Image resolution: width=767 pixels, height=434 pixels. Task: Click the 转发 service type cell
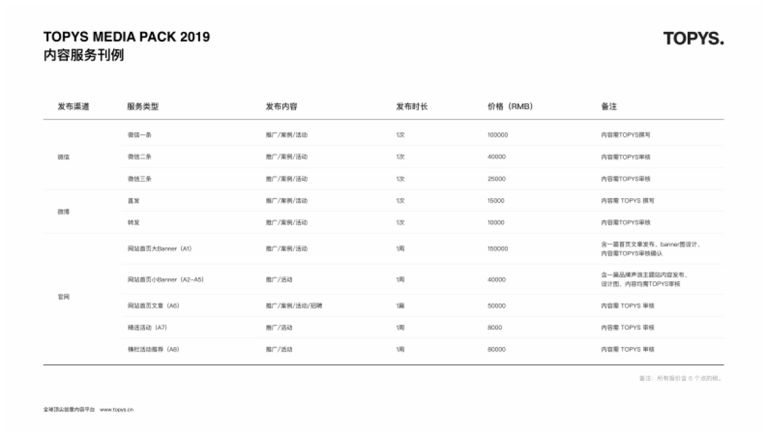(x=134, y=222)
